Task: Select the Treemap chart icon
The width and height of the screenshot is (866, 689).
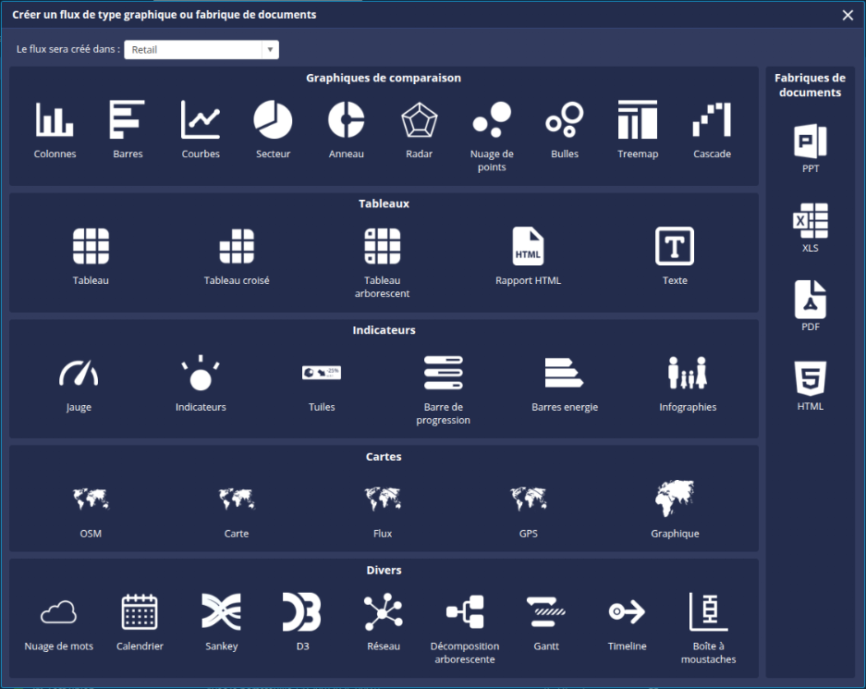Action: pos(638,120)
